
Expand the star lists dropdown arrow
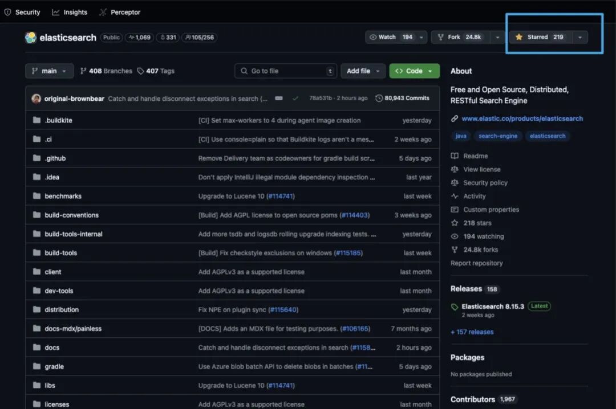point(580,37)
